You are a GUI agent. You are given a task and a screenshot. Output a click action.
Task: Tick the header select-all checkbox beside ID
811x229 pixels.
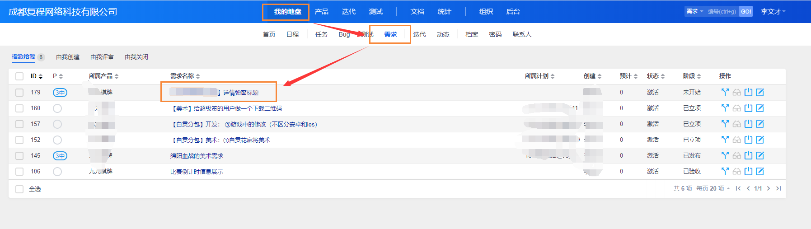coord(19,76)
